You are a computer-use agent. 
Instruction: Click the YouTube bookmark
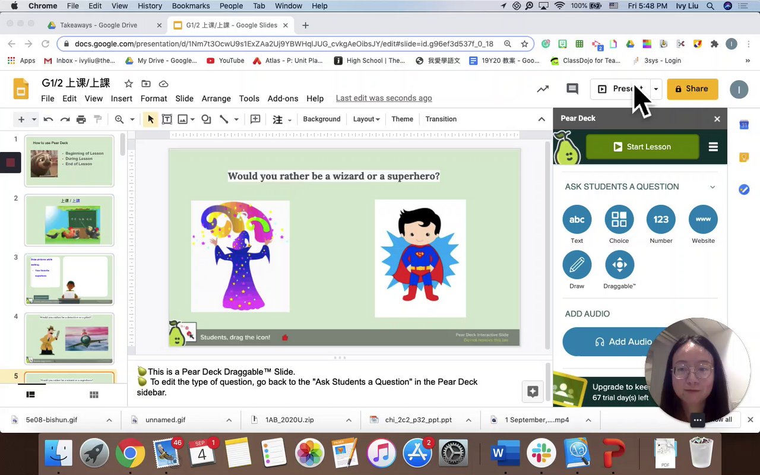[225, 61]
